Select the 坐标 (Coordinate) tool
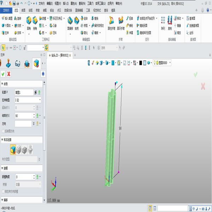The image size is (212, 212). click(190, 33)
